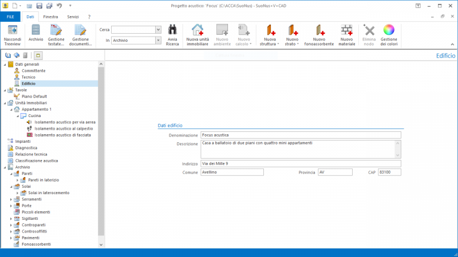Open the Archivio ribbon button

[35, 33]
